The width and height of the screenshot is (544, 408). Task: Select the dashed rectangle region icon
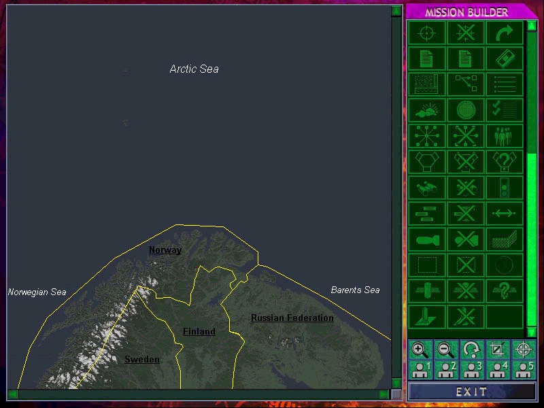coord(426,265)
